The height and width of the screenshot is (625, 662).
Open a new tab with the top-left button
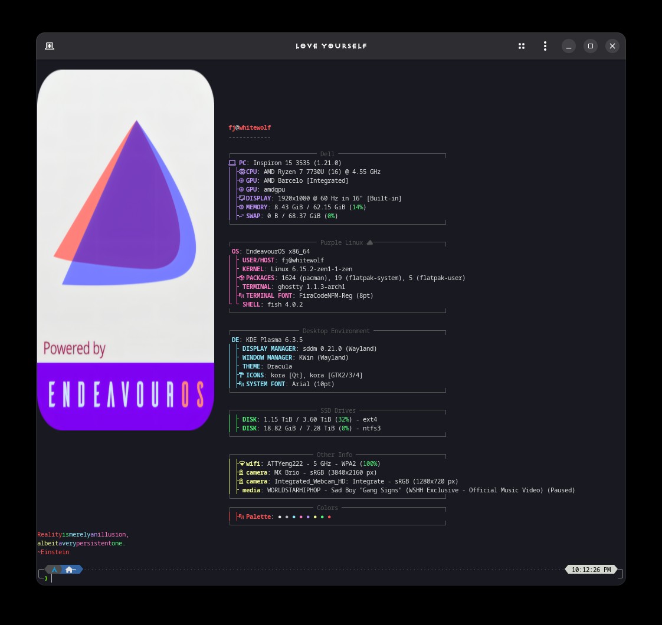[x=50, y=46]
